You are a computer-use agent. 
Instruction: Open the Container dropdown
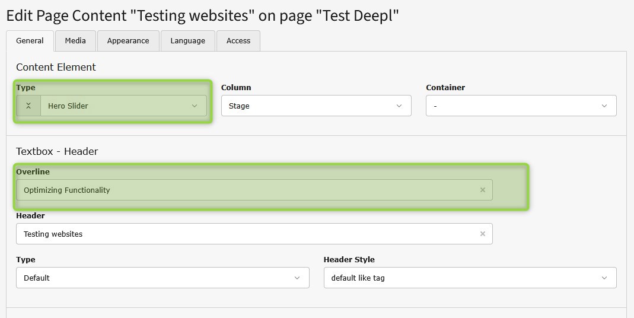521,106
